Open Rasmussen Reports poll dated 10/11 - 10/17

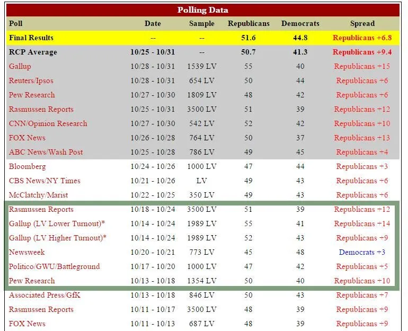(41, 309)
